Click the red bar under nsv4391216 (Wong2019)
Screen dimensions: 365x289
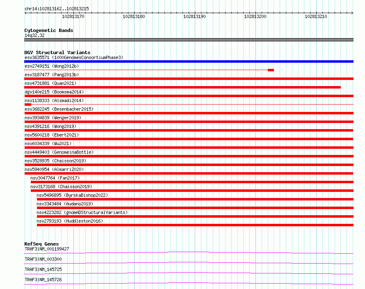(189, 130)
